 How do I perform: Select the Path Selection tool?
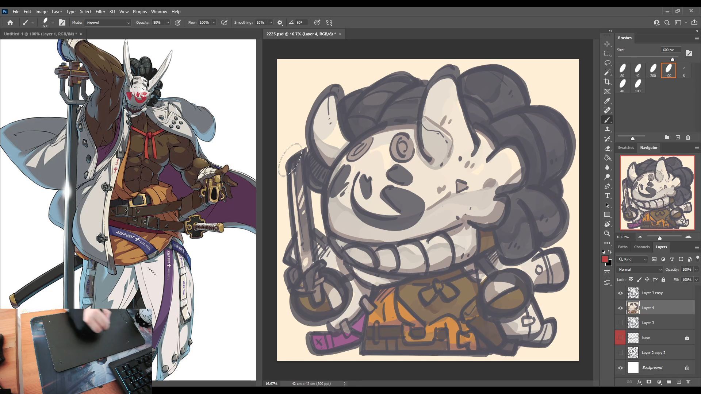pyautogui.click(x=607, y=205)
